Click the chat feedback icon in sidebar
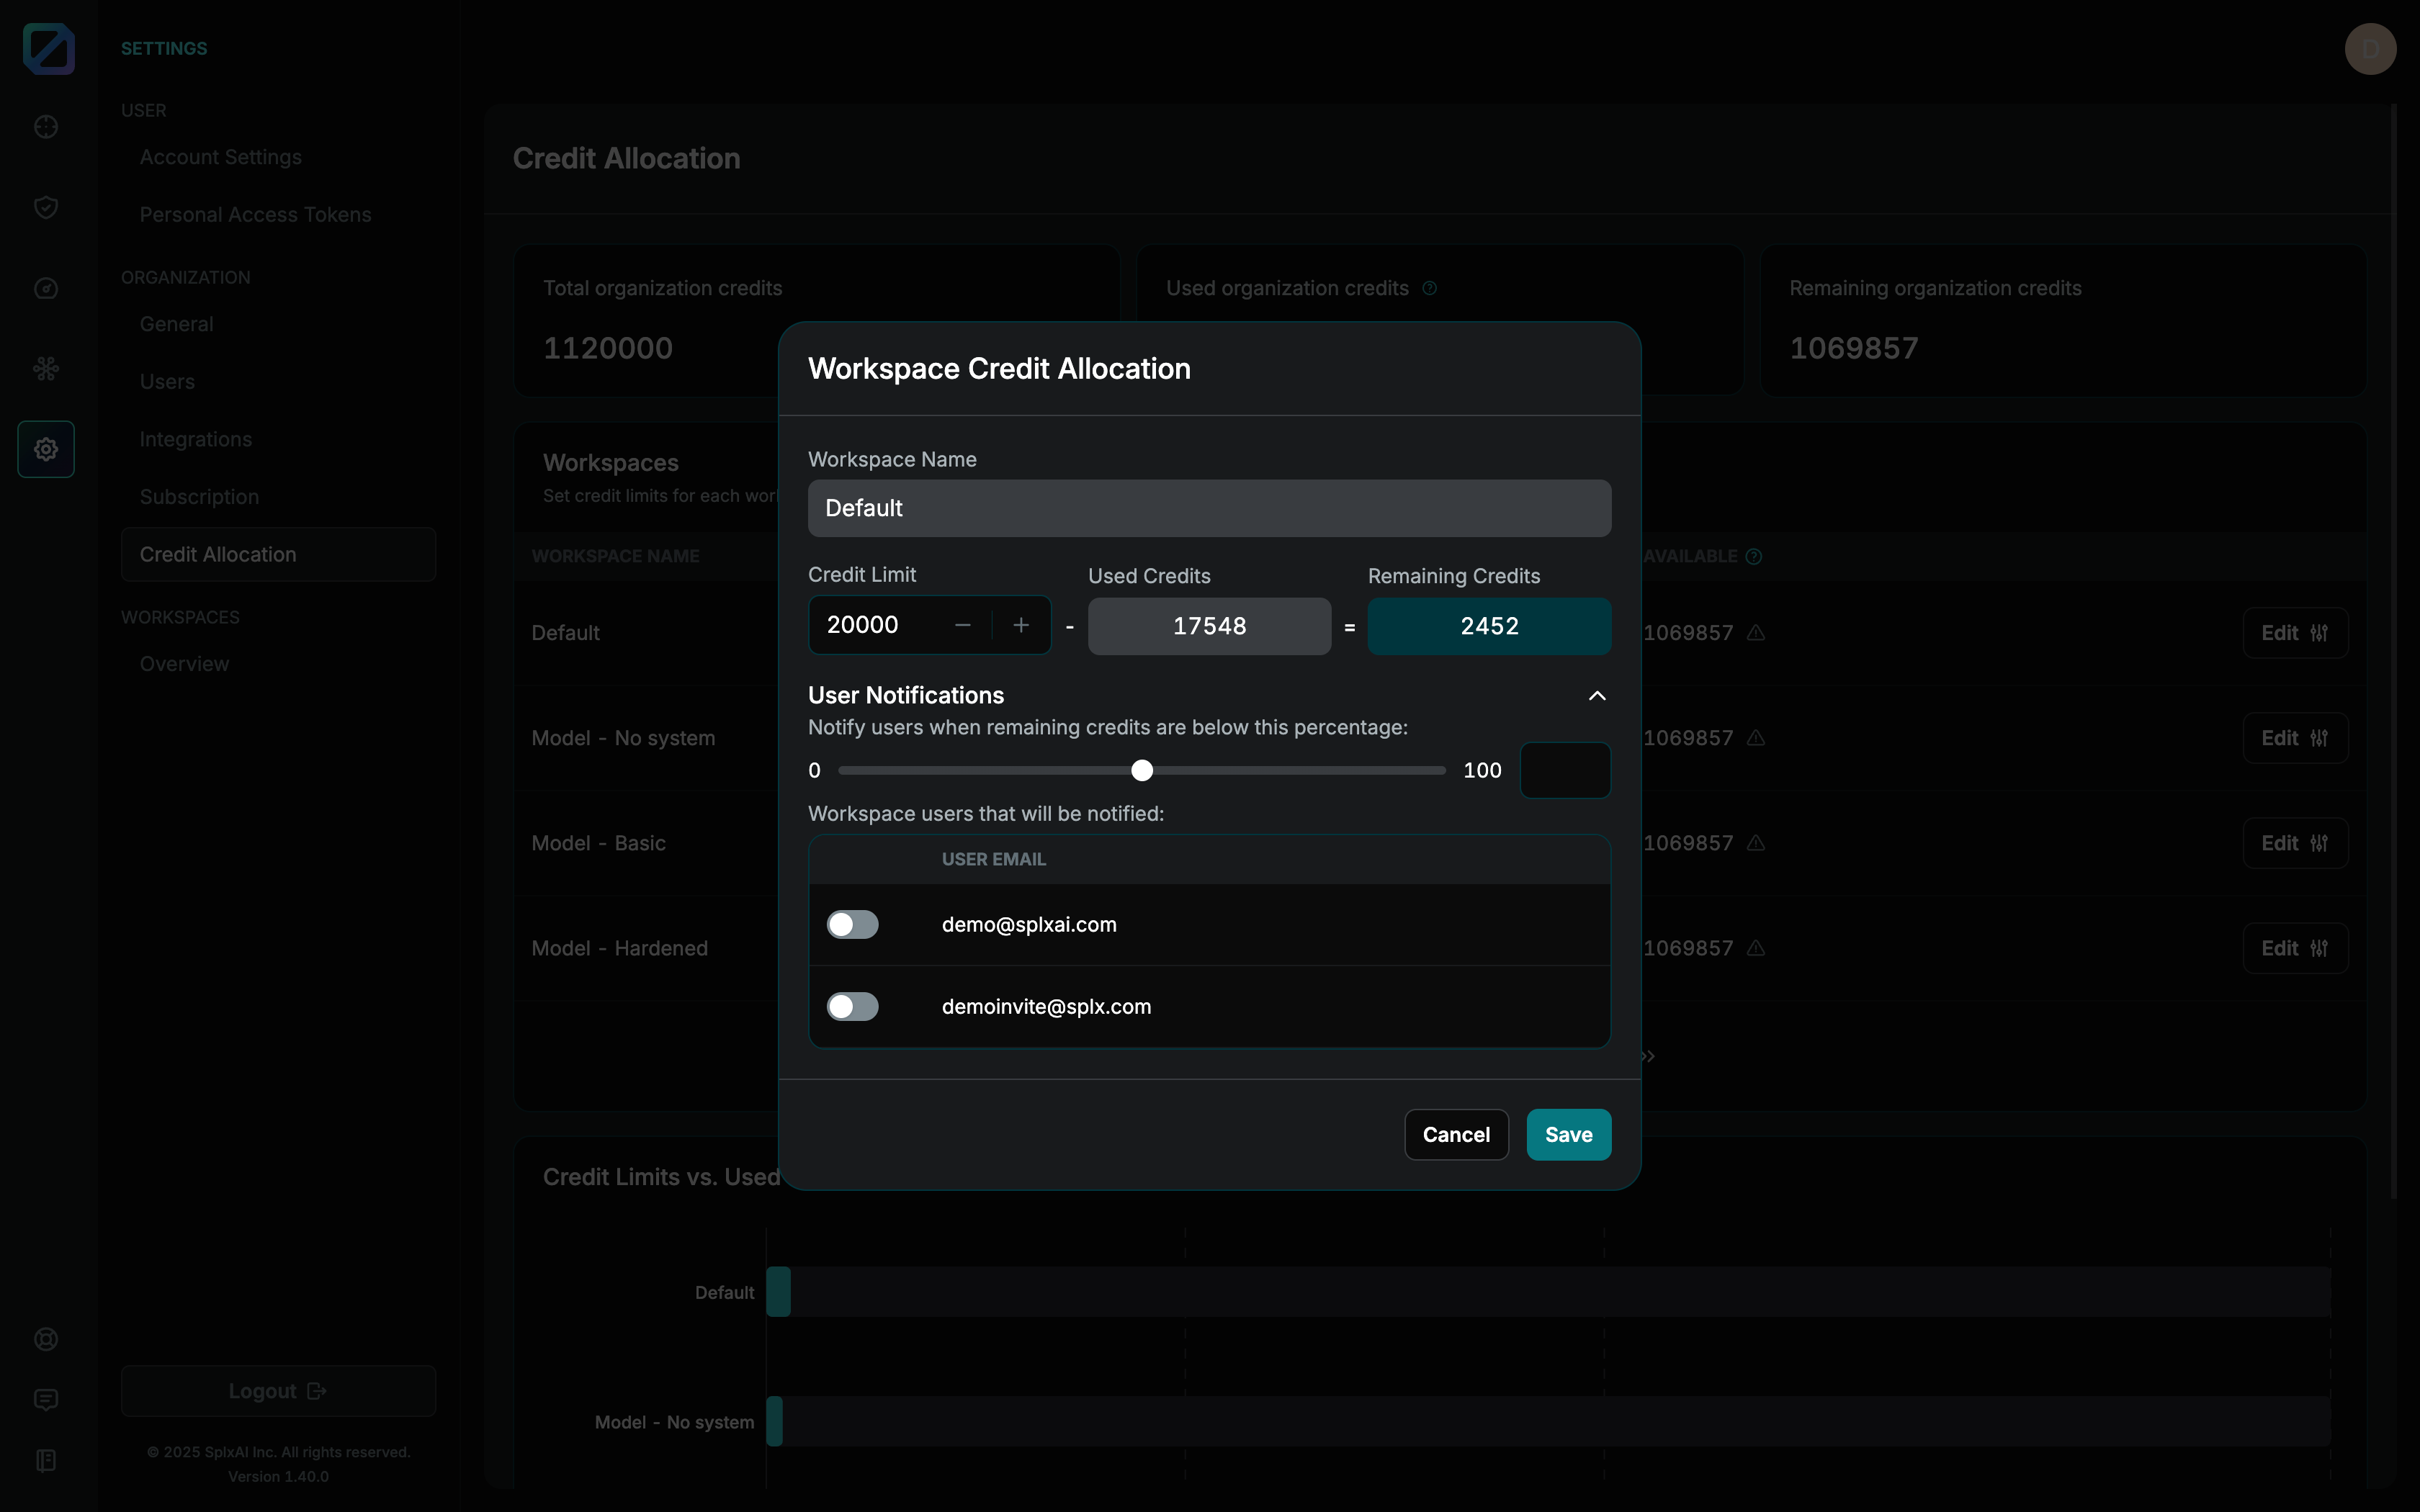Image resolution: width=2420 pixels, height=1512 pixels. pos(46,1400)
